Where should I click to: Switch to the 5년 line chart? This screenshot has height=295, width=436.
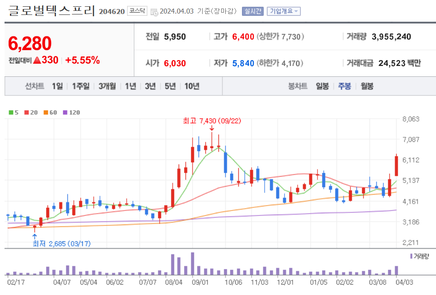(x=170, y=86)
